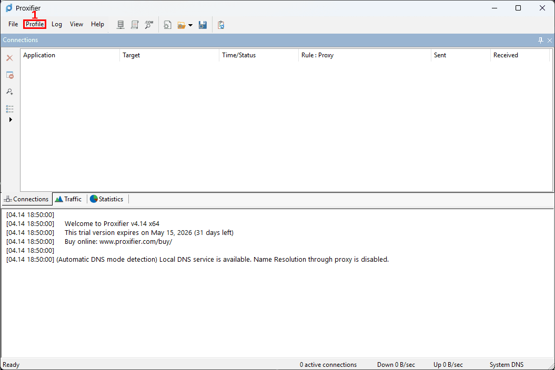Click 'Buy online: www.proxifier.com/buy/' log line
555x370 pixels.
pyautogui.click(x=118, y=242)
